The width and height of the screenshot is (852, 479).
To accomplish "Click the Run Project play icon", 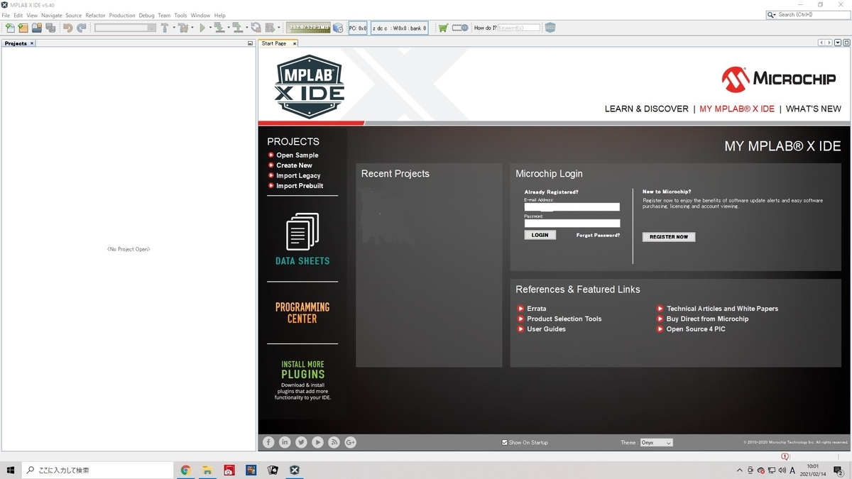I will (x=202, y=28).
